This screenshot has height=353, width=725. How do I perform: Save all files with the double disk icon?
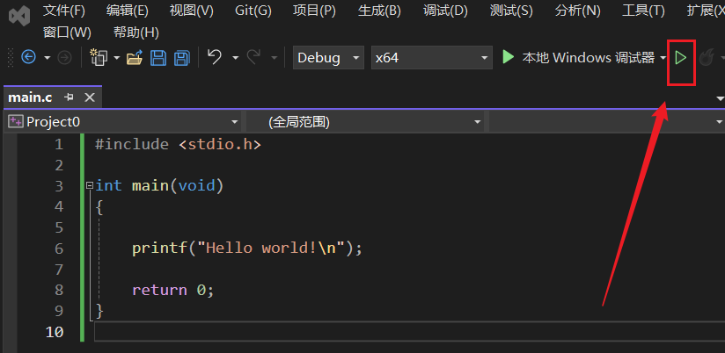pos(182,58)
